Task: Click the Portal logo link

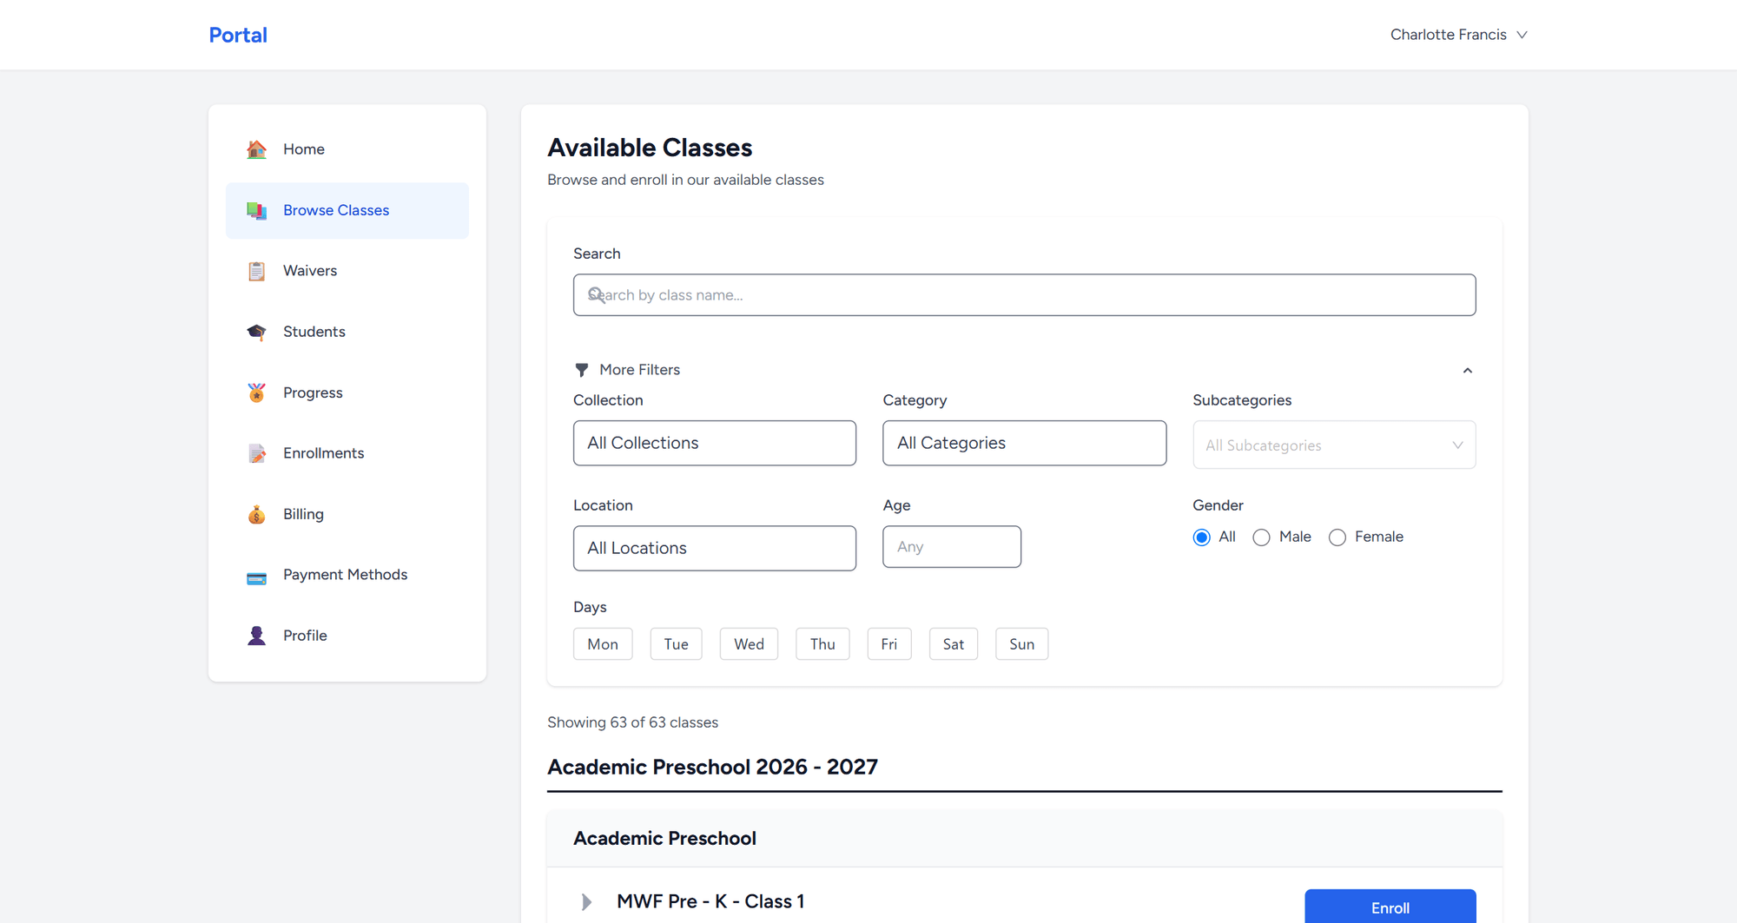Action: point(238,35)
